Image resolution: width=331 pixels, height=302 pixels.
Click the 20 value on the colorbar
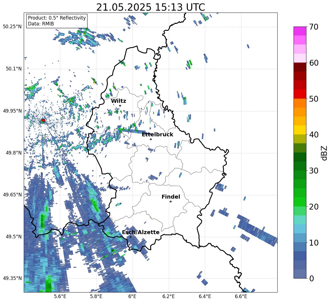pos(314,207)
